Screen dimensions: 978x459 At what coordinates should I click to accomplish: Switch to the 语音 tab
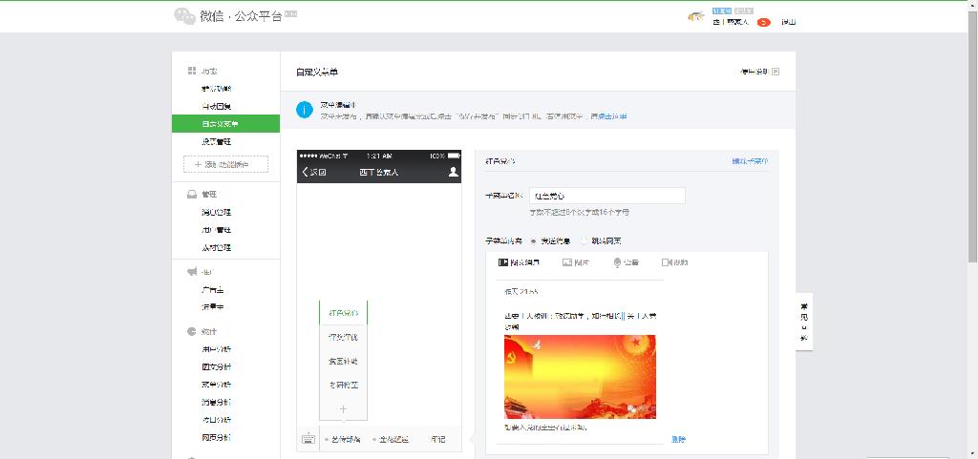tap(626, 261)
